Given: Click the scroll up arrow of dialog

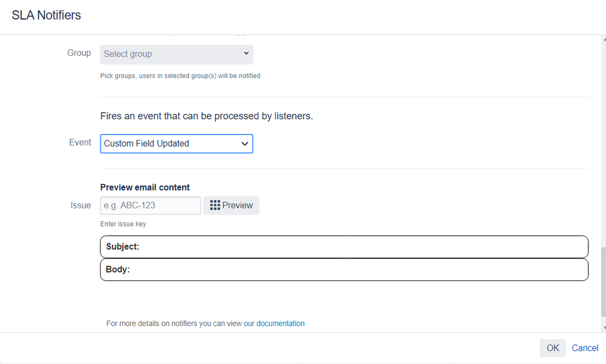Looking at the screenshot, I should point(604,40).
